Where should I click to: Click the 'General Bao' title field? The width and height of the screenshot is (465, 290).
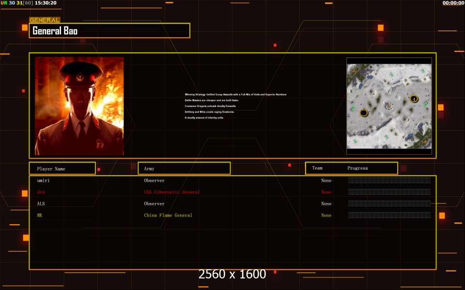109,30
